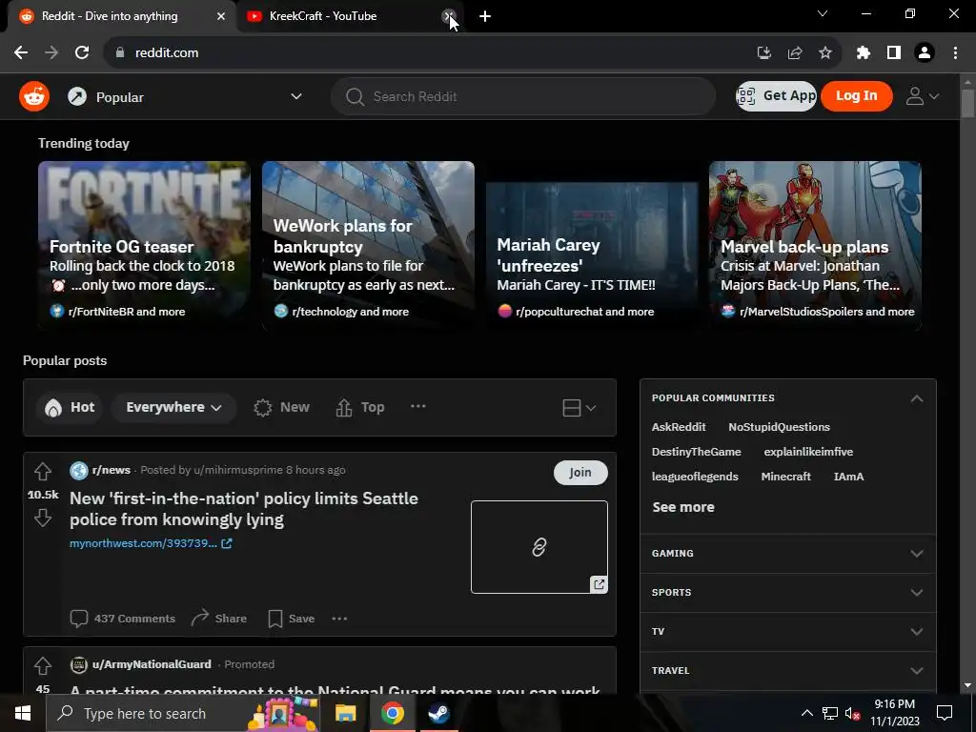Image resolution: width=976 pixels, height=732 pixels.
Task: Open the mynorthwest.com article link
Action: coord(151,543)
